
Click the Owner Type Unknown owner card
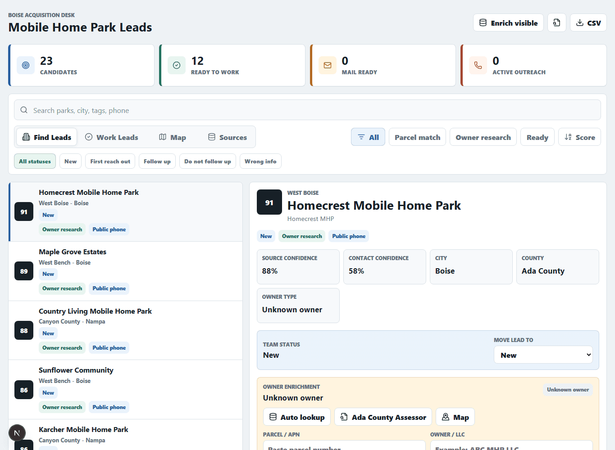[298, 306]
